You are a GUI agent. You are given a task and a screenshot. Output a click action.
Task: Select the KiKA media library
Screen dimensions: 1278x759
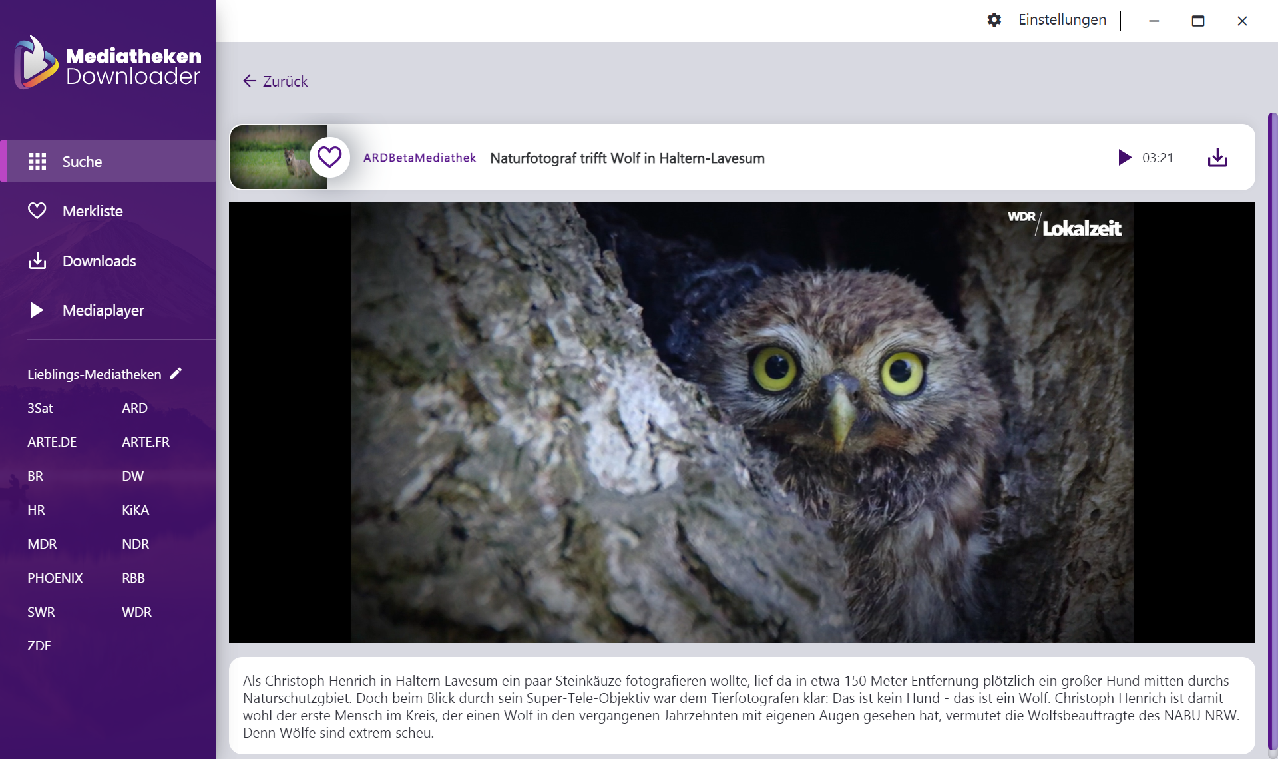tap(135, 510)
